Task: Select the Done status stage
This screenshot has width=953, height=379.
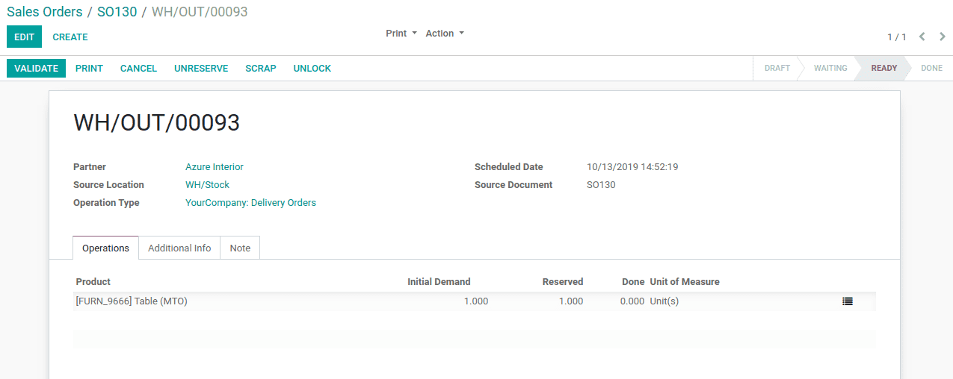Action: pyautogui.click(x=931, y=68)
